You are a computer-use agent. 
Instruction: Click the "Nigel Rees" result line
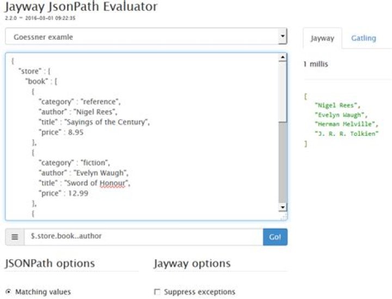337,105
